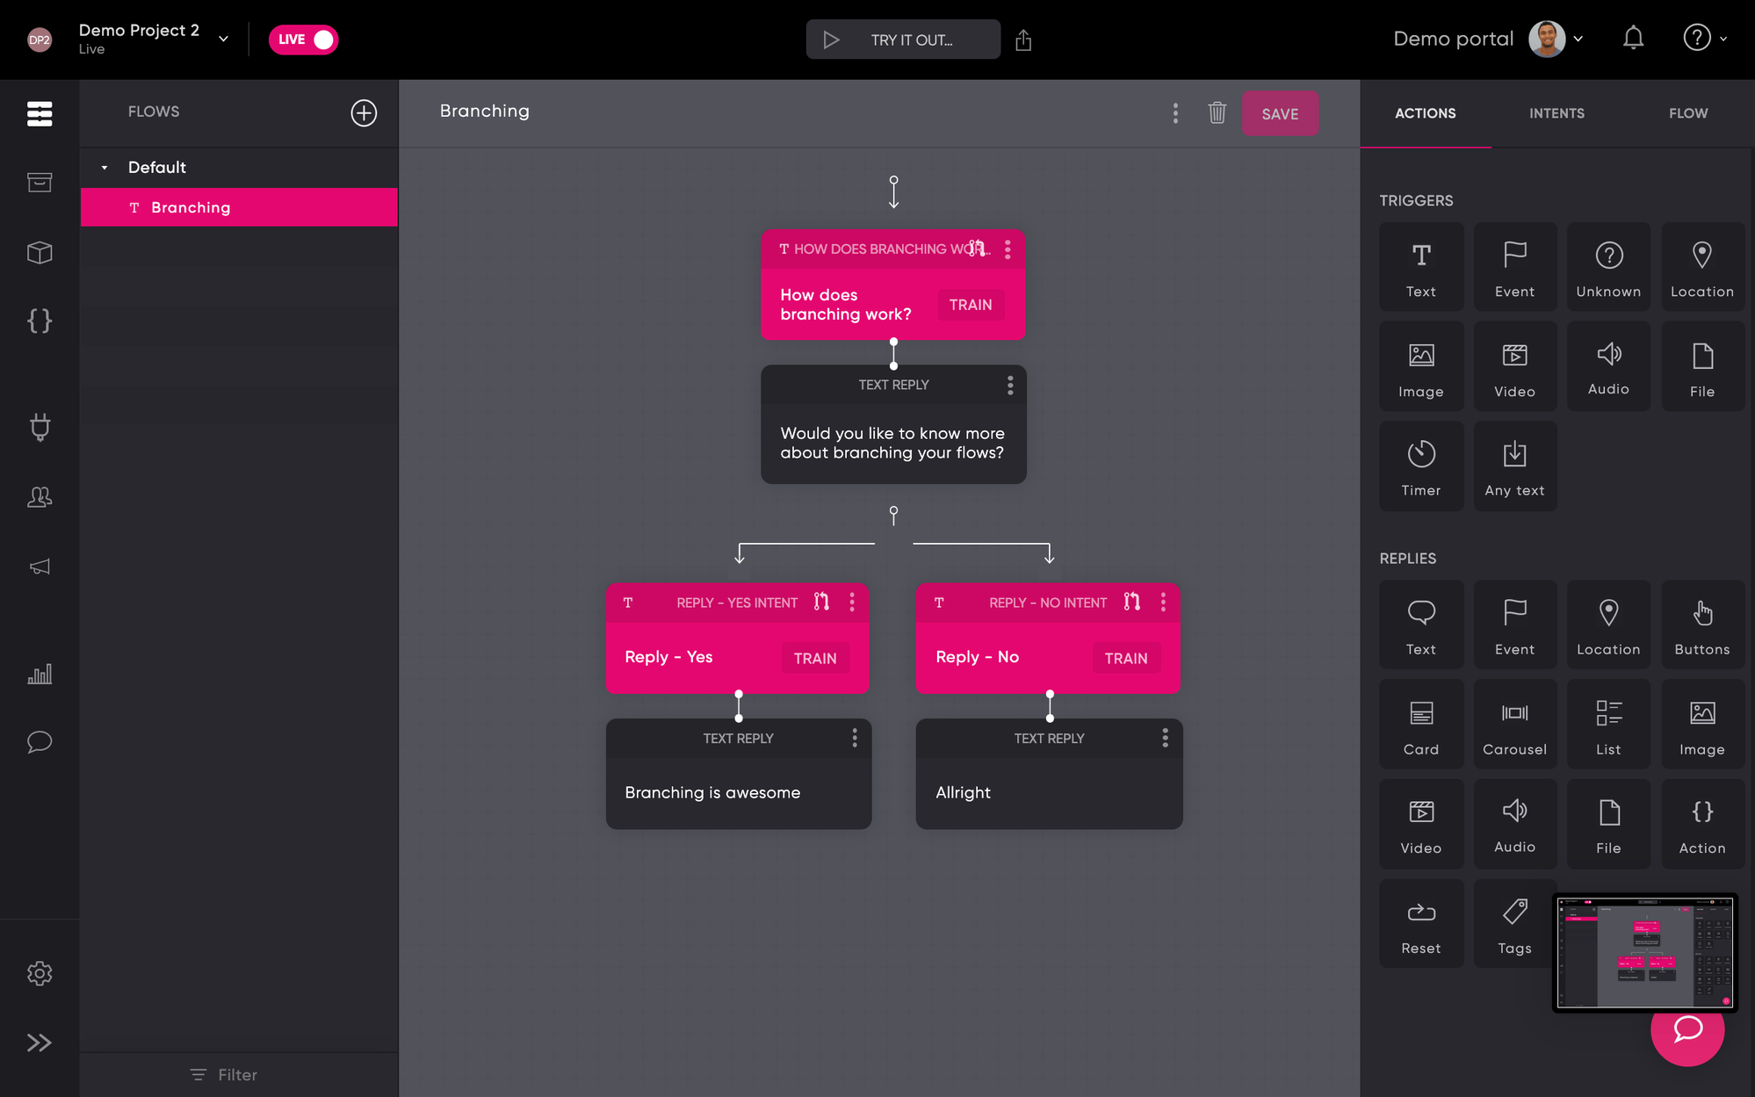
Task: Open the notifications bell
Action: click(x=1633, y=39)
